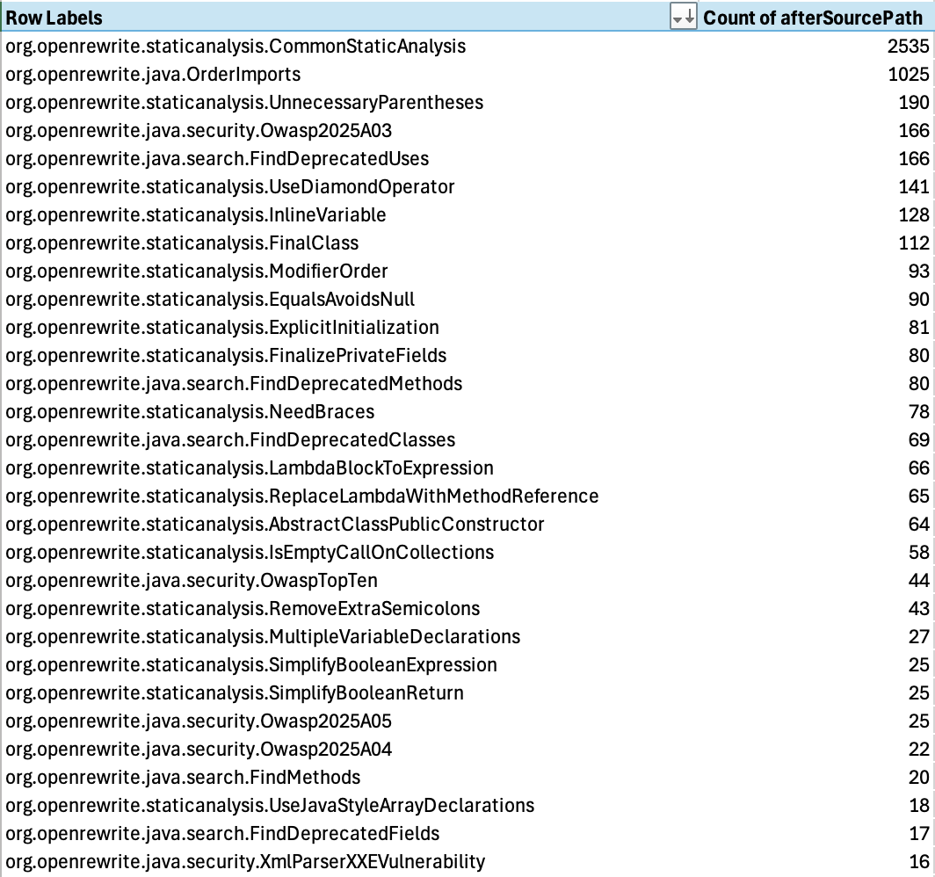
Task: Select the FinalizePrivateFields row label
Action: 226,355
